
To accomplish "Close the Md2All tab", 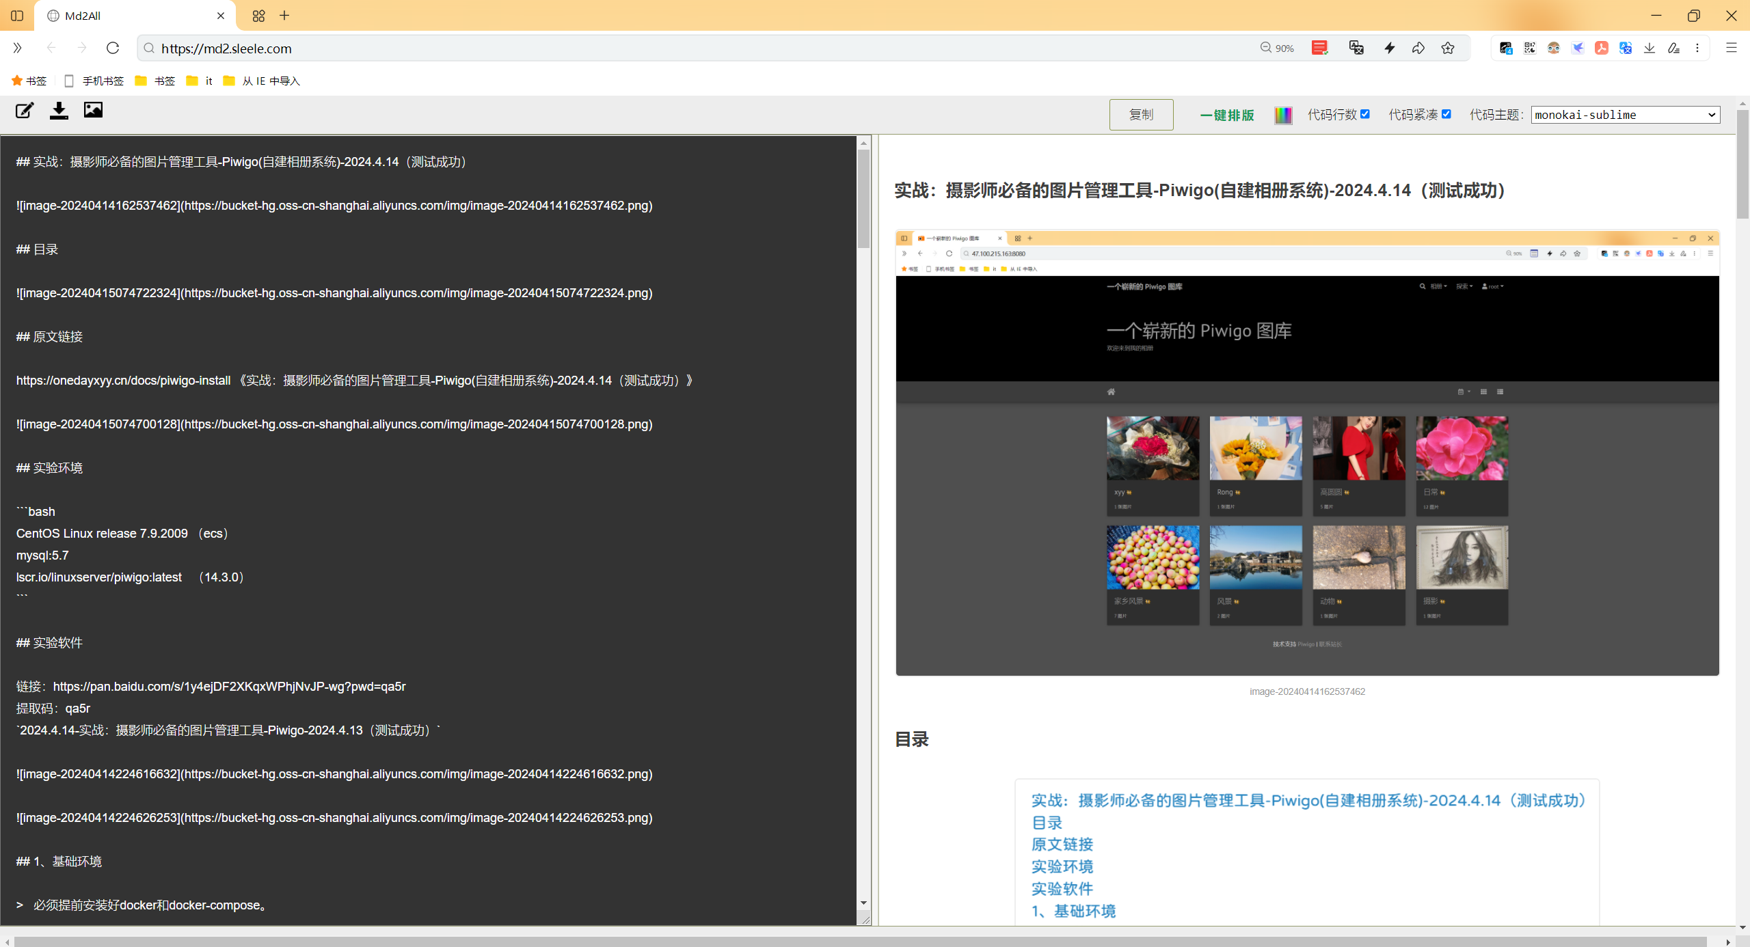I will (x=221, y=16).
